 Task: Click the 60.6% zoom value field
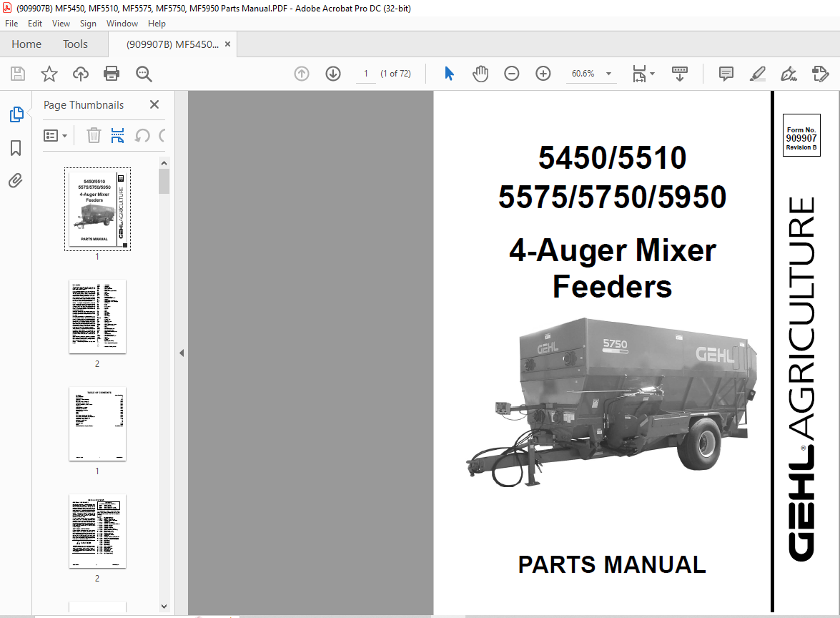[x=583, y=74]
